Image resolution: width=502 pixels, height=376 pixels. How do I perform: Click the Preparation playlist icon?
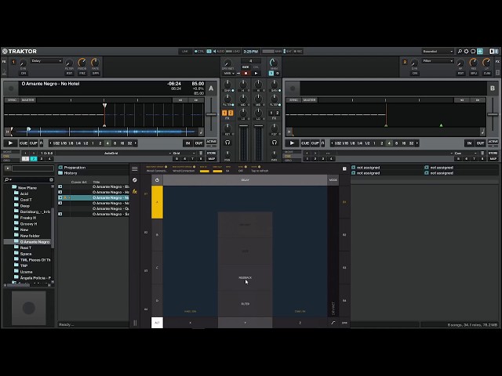click(x=60, y=167)
